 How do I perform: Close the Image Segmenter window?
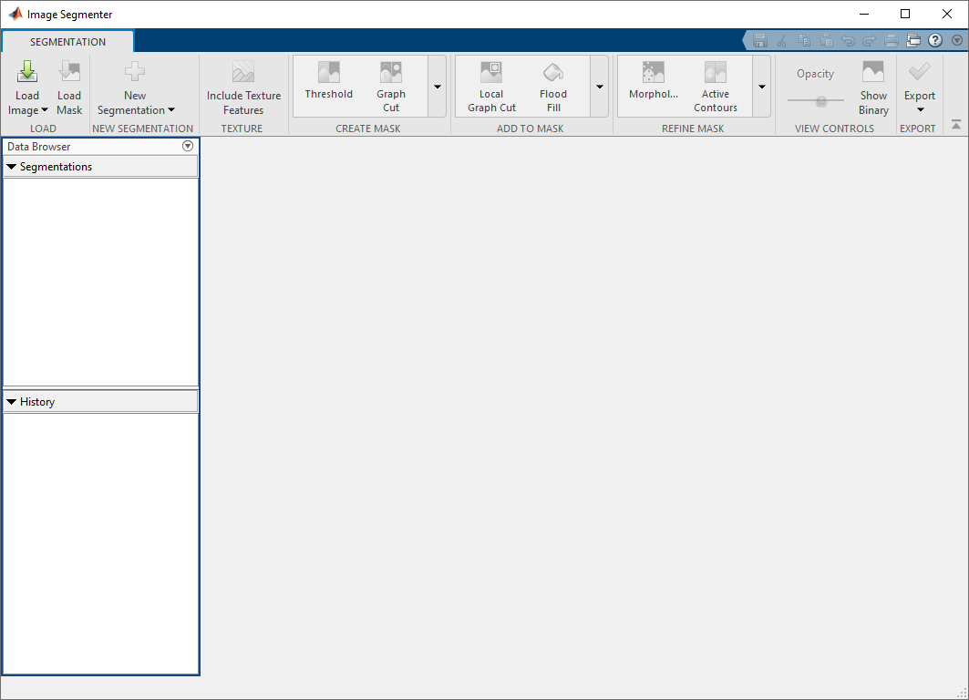tap(947, 14)
